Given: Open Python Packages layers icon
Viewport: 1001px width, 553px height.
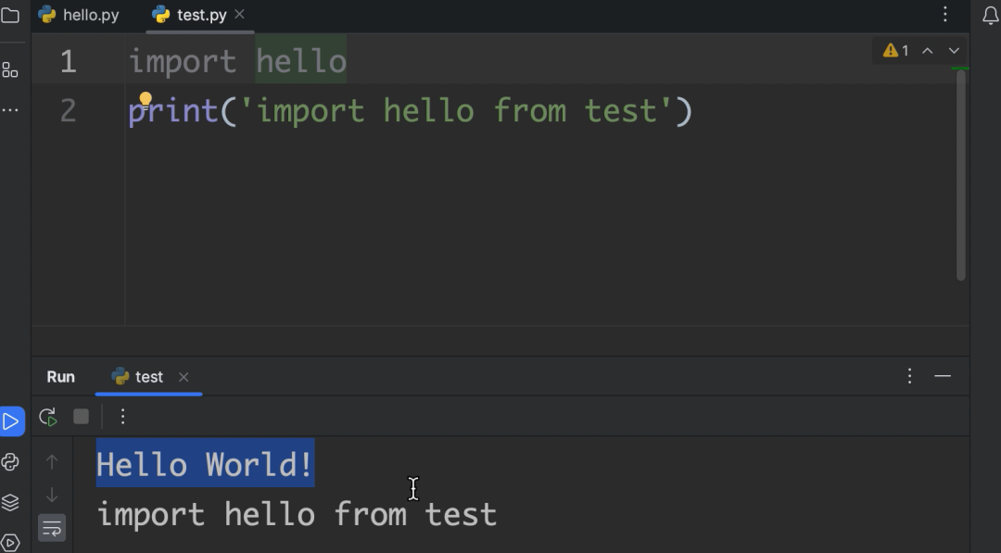Looking at the screenshot, I should point(10,503).
